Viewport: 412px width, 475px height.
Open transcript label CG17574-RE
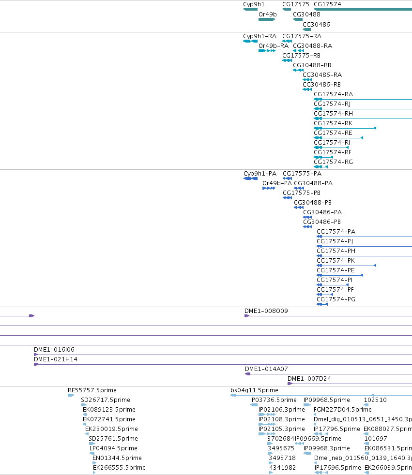click(x=333, y=133)
